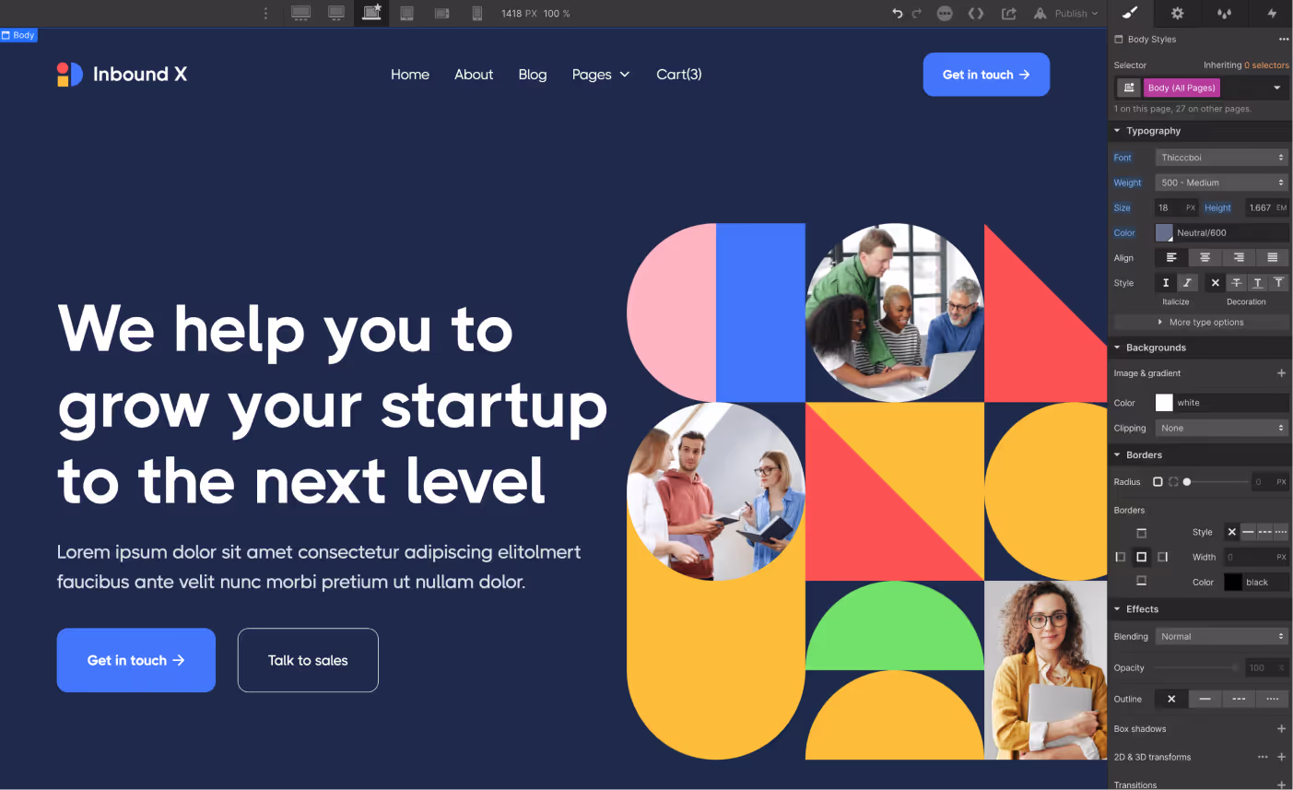Switch to tablet breakpoint view

point(406,13)
